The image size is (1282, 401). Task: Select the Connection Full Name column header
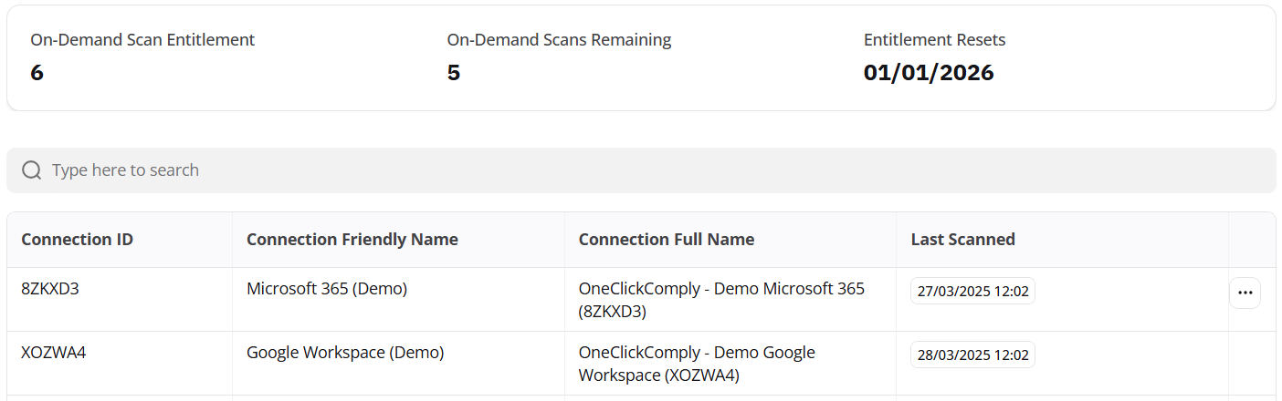(x=667, y=240)
